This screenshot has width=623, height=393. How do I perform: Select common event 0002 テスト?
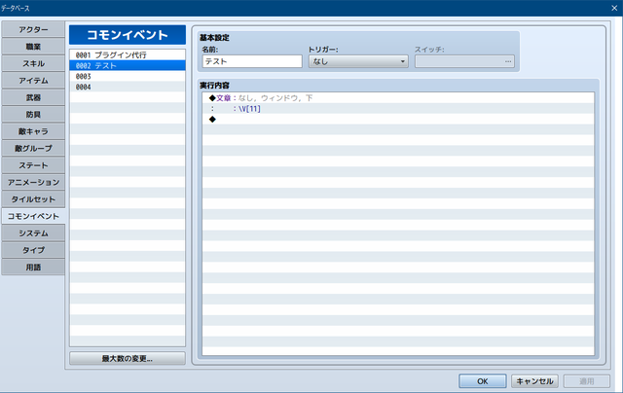(x=128, y=65)
